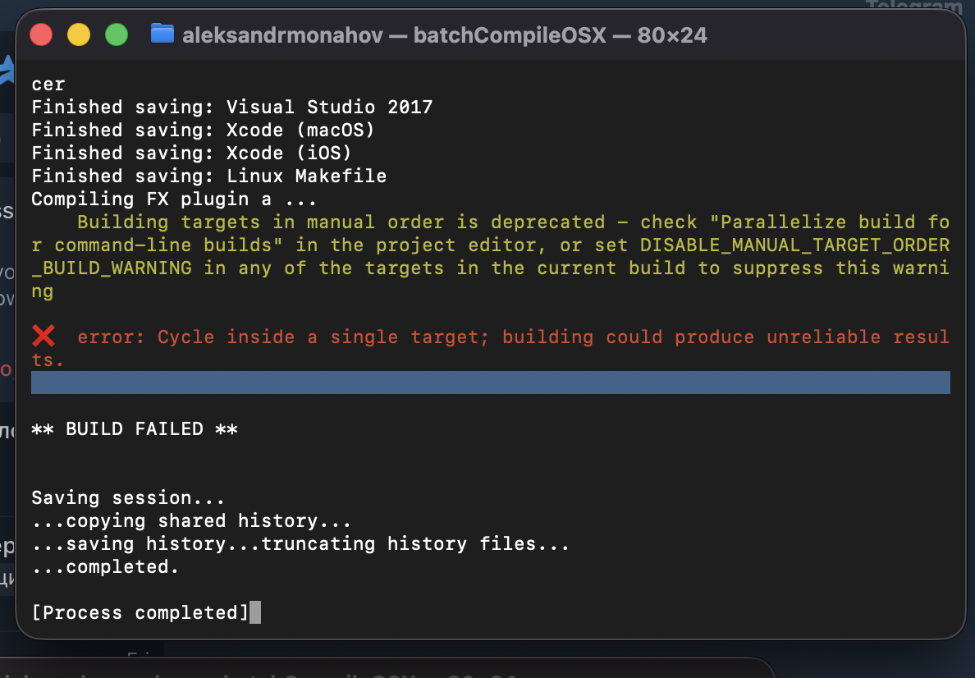Click the red X error icon
Screen dimensions: 975x678
pos(43,336)
